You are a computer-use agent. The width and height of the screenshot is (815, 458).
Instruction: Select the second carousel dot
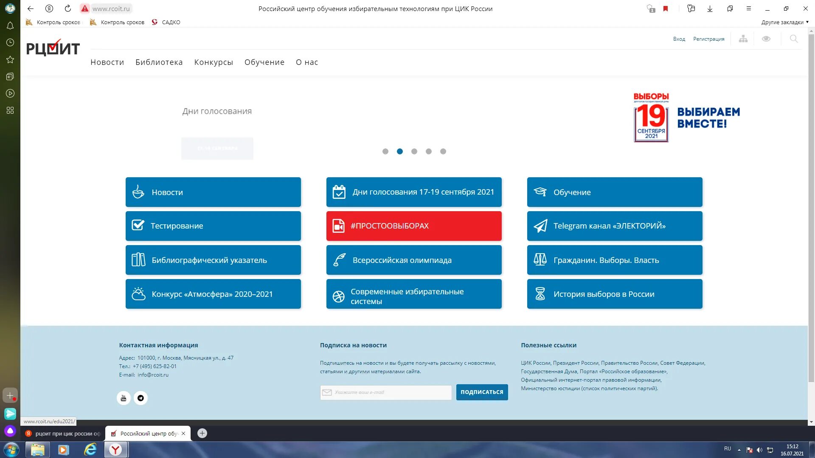400,151
